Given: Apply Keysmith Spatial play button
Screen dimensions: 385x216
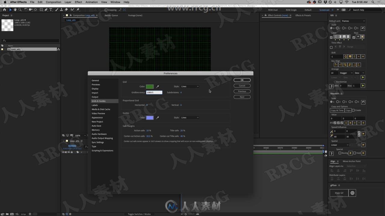Looking at the screenshot, I should [363, 145].
